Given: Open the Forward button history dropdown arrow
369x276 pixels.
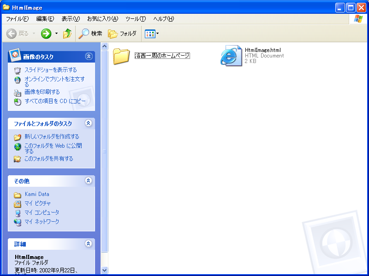Looking at the screenshot, I should tap(56, 34).
